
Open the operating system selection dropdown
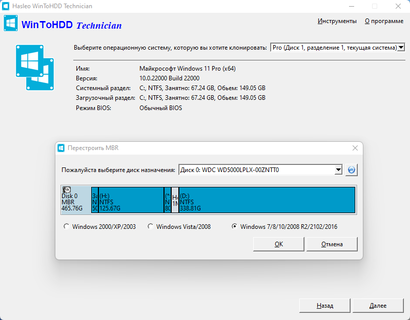coord(401,48)
